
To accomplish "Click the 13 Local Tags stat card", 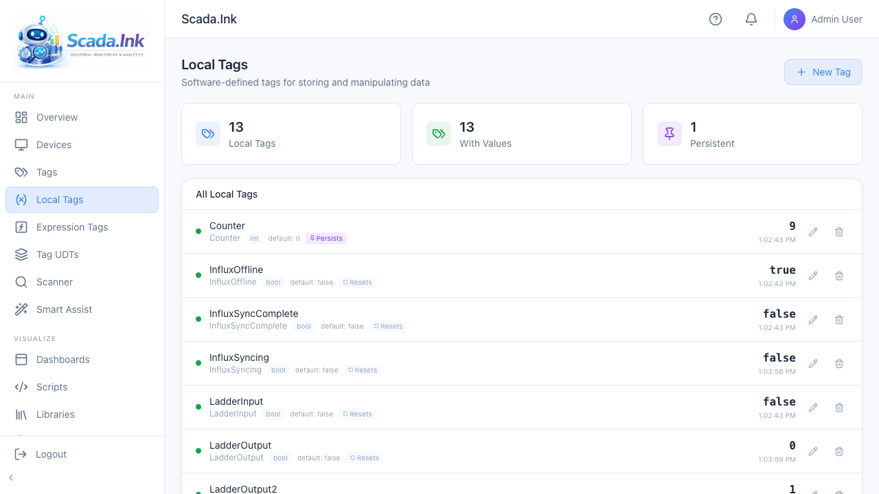I will click(x=291, y=134).
